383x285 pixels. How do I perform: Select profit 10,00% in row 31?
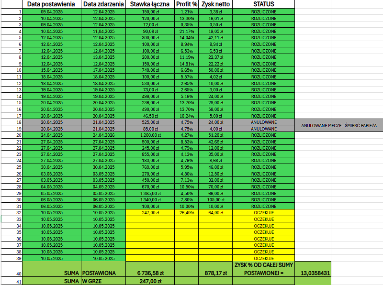(187, 206)
